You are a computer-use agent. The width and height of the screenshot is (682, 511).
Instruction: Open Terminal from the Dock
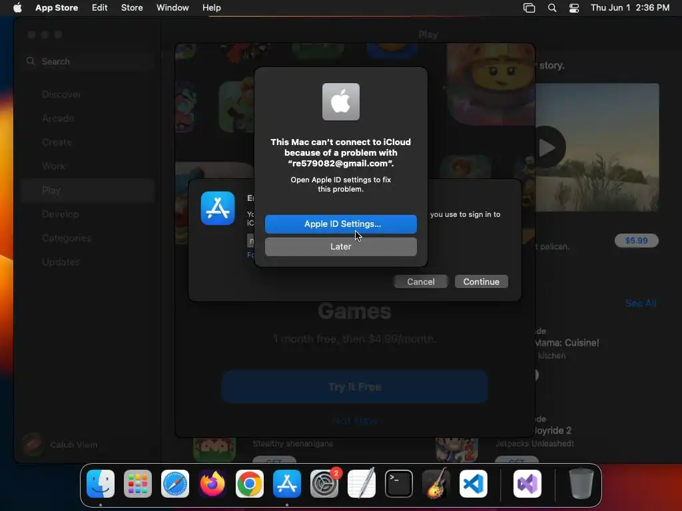399,484
